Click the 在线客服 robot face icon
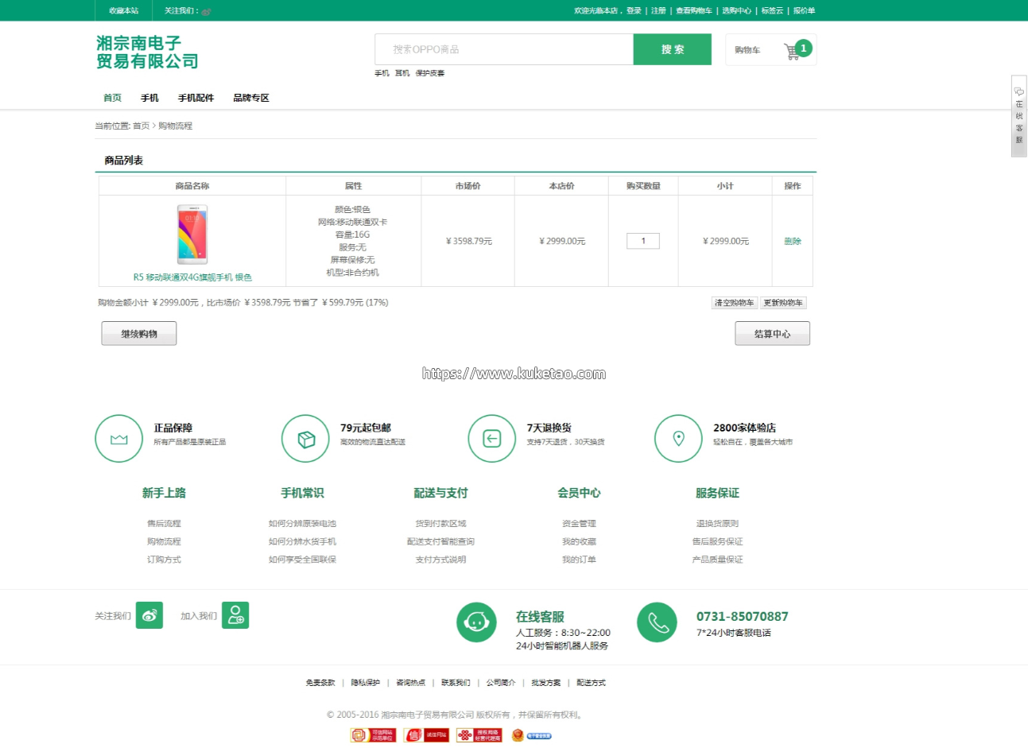 476,622
